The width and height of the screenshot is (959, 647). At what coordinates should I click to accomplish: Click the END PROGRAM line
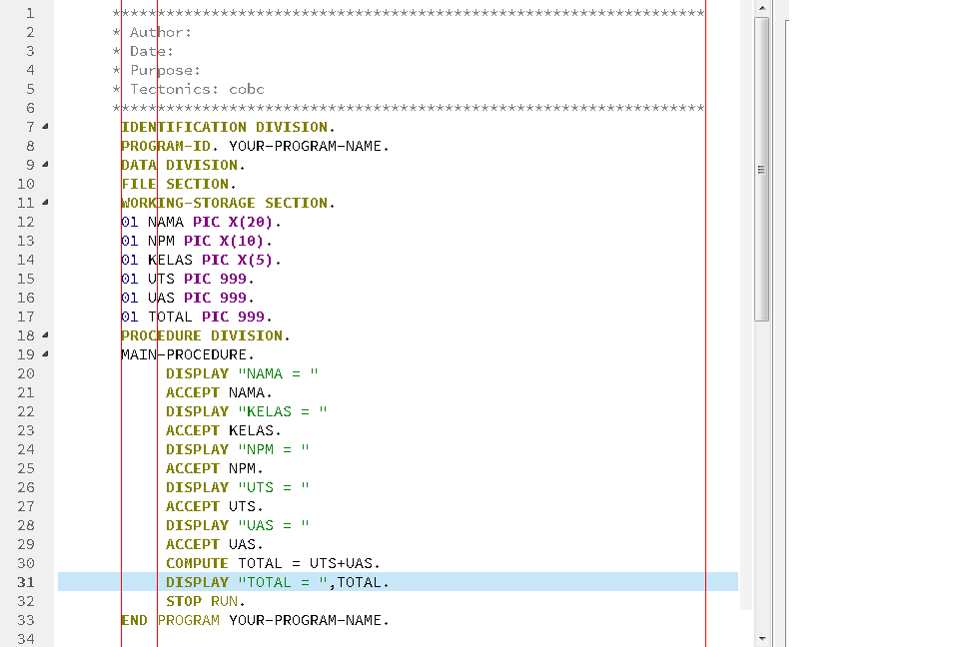point(255,620)
